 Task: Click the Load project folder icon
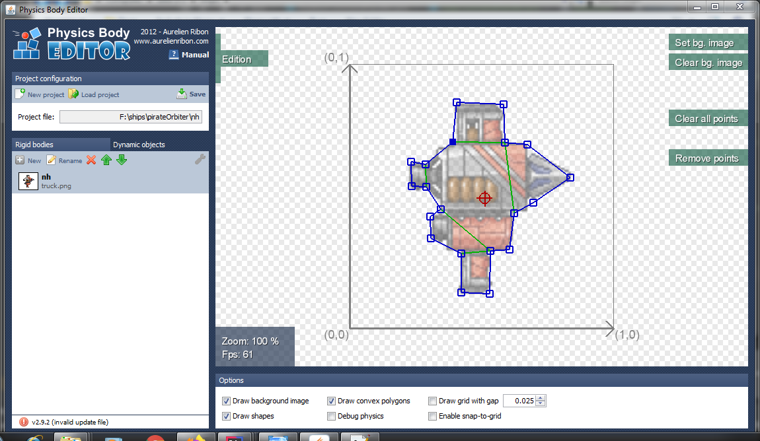coord(73,94)
